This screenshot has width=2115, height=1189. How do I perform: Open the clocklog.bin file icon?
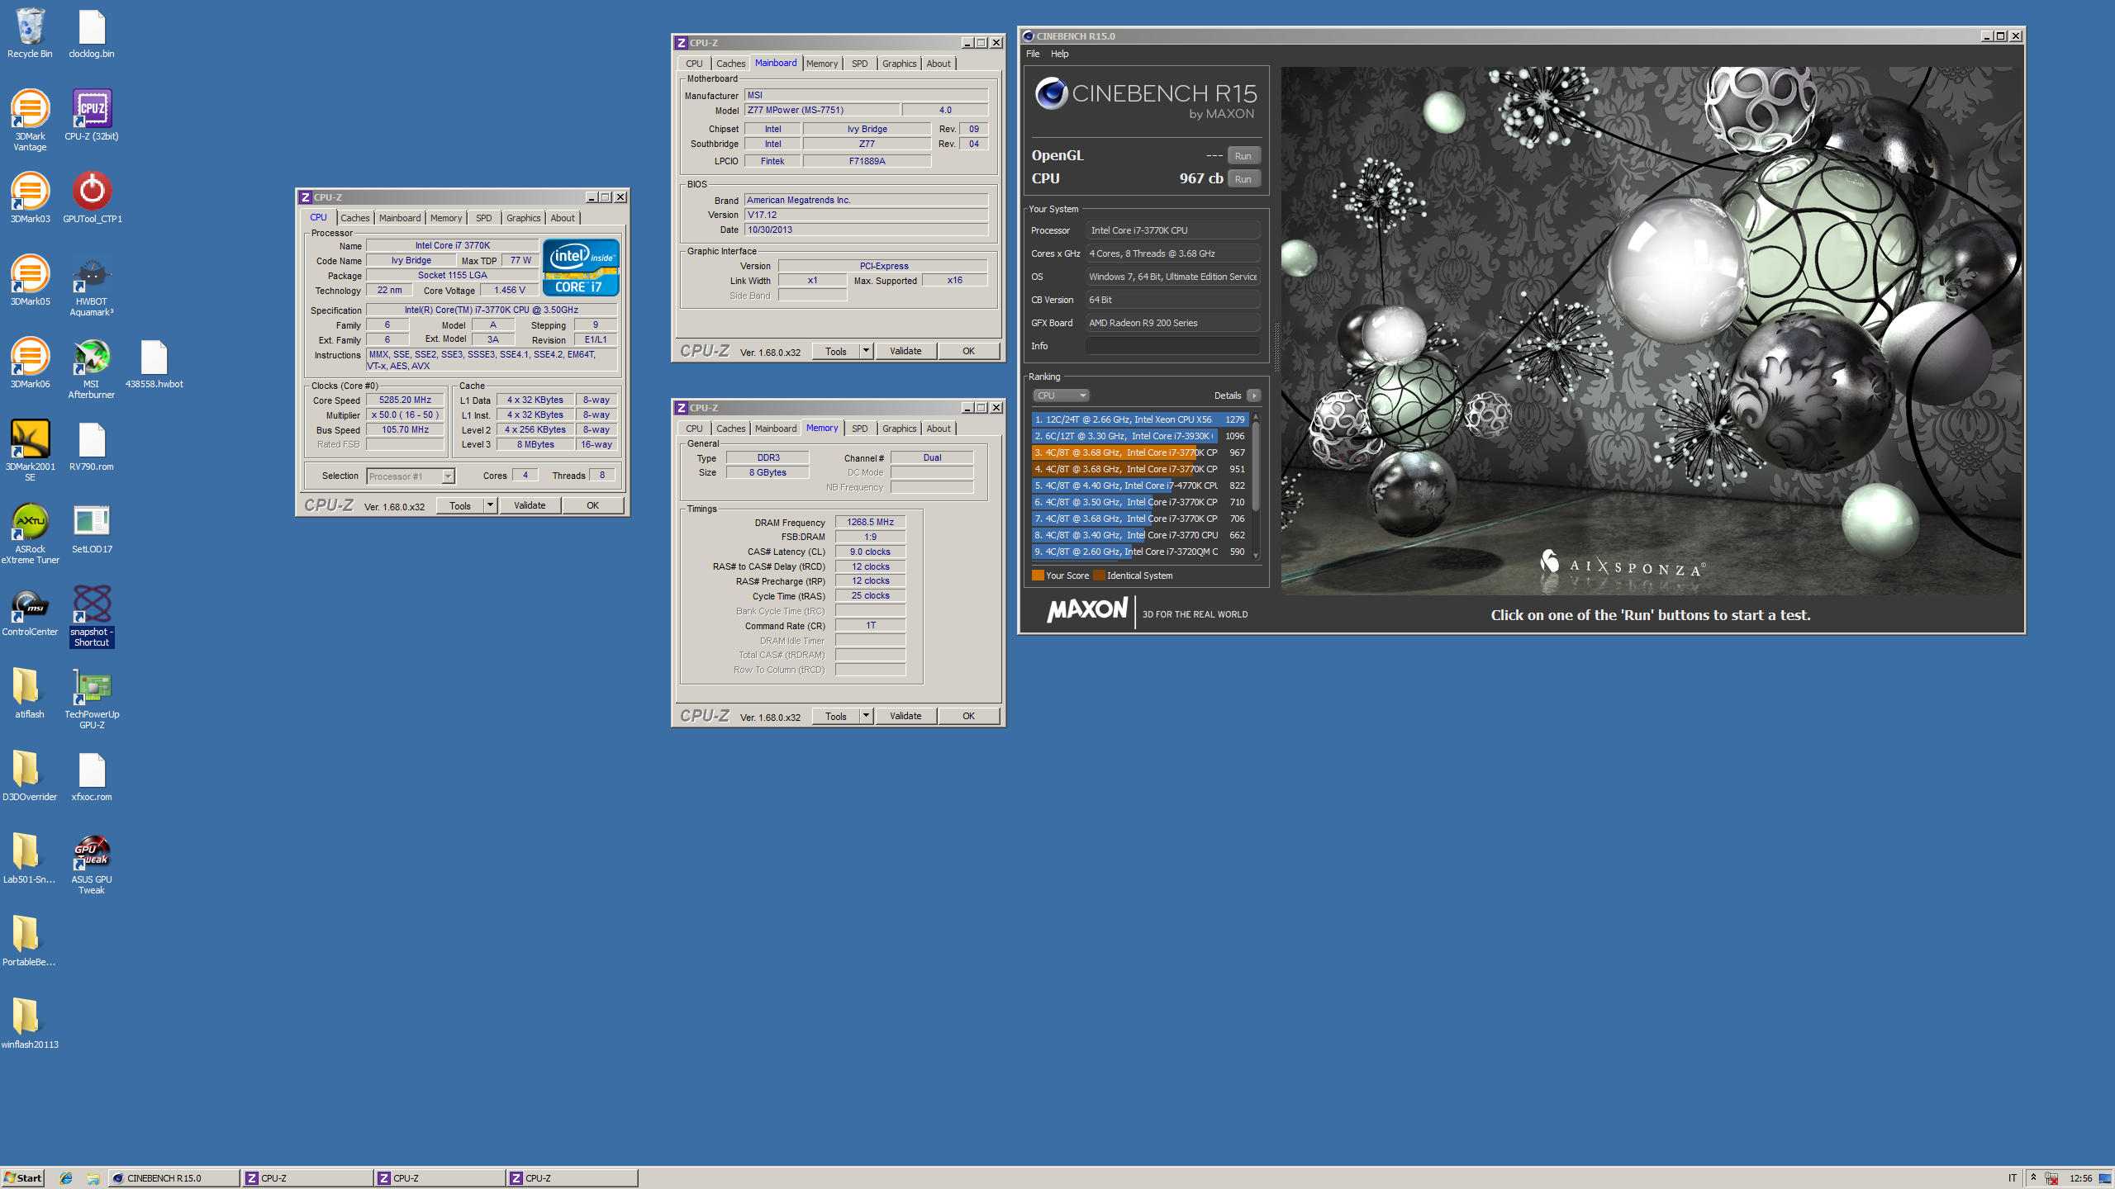point(92,34)
